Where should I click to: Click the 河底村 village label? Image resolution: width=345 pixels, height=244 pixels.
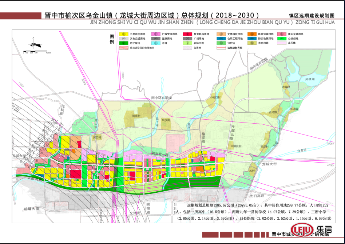coord(136,116)
